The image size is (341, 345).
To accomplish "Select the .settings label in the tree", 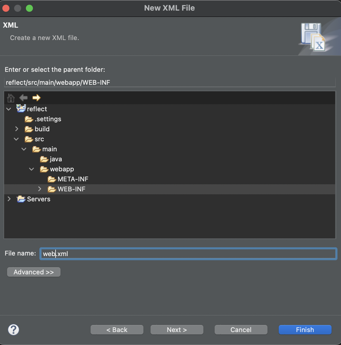I will (x=48, y=119).
